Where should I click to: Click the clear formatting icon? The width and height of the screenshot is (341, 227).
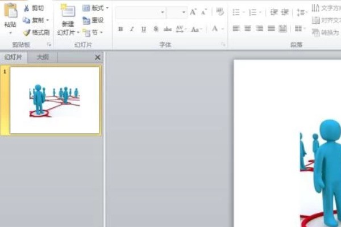click(219, 12)
